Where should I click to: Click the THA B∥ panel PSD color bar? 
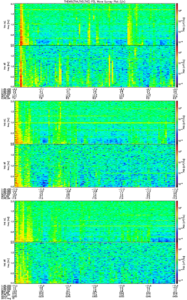pyautogui.click(x=177, y=66)
